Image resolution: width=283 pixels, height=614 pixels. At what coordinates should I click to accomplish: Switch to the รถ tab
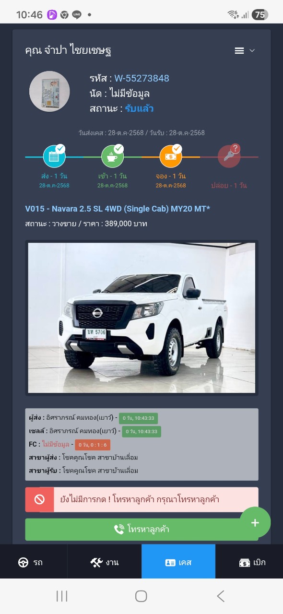pyautogui.click(x=34, y=562)
